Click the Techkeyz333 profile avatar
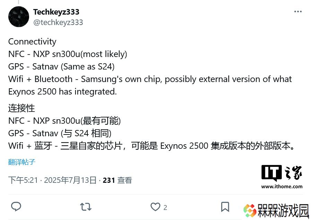This screenshot has width=311, height=220. point(19,17)
